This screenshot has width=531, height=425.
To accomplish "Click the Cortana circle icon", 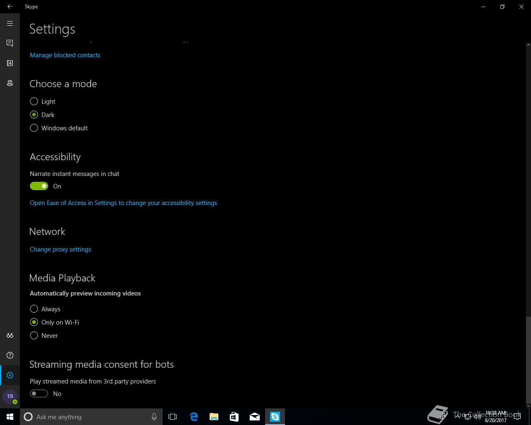I will (28, 417).
